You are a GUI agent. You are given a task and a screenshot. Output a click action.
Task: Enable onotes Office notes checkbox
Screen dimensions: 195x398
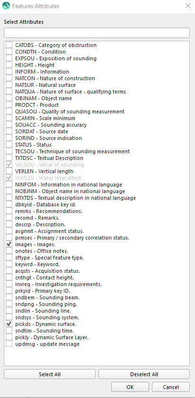click(9, 251)
